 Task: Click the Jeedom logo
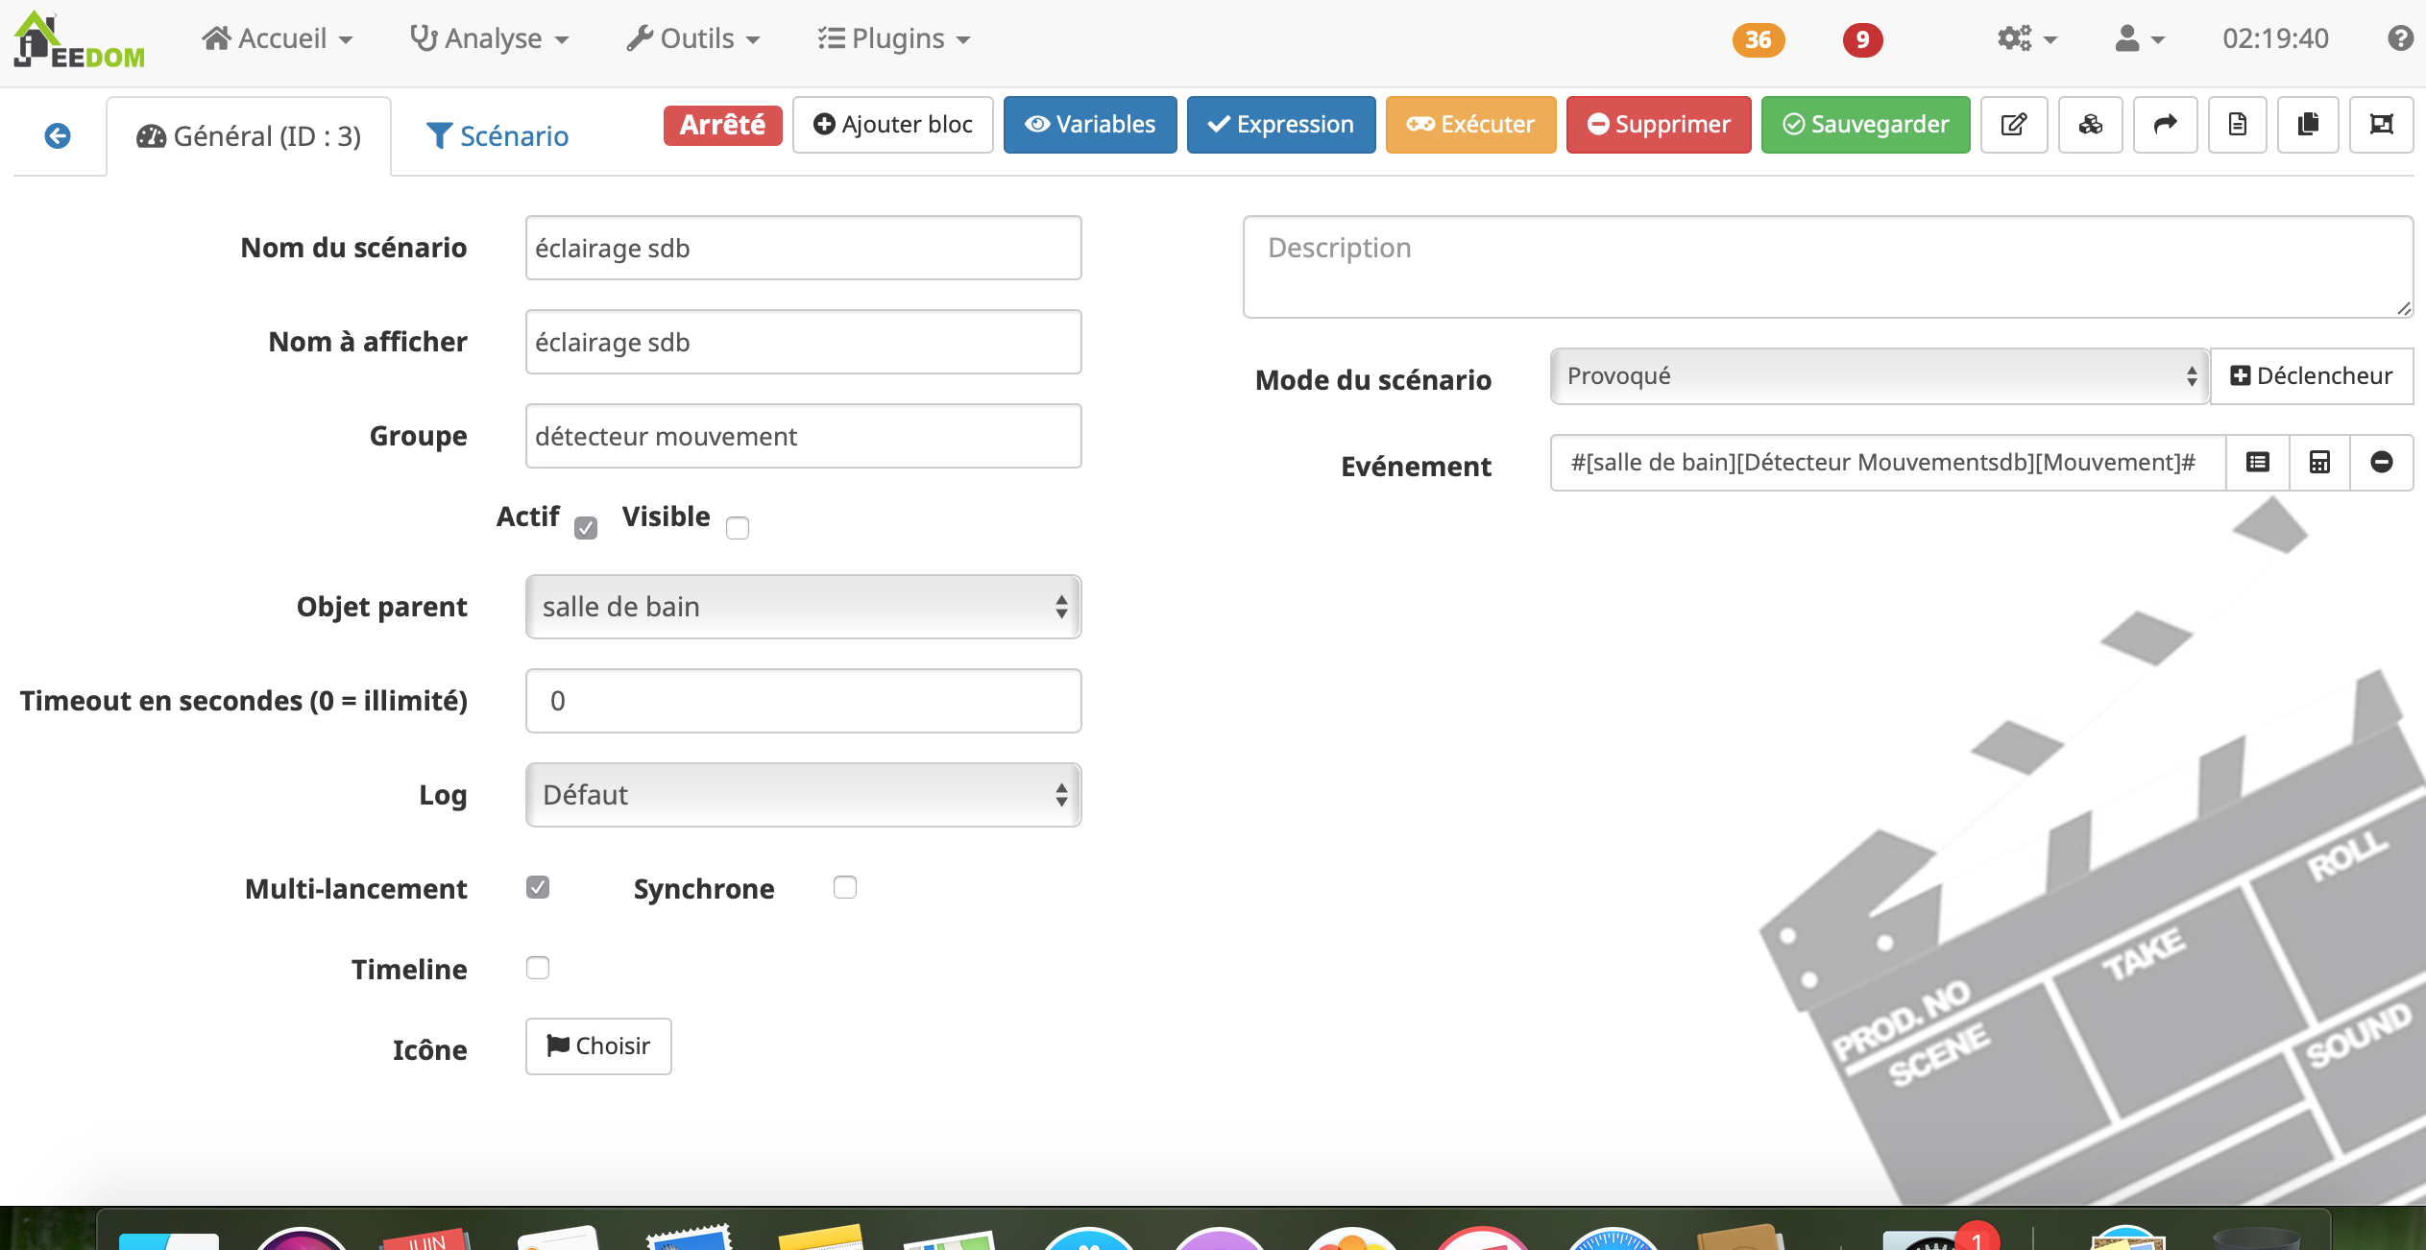(79, 40)
